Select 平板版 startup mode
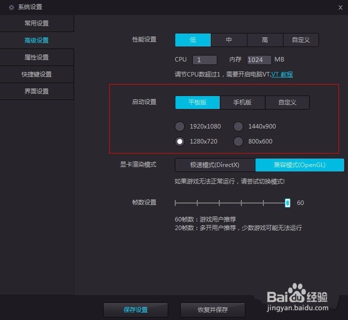Viewport: 348px width, 320px height. [x=197, y=102]
